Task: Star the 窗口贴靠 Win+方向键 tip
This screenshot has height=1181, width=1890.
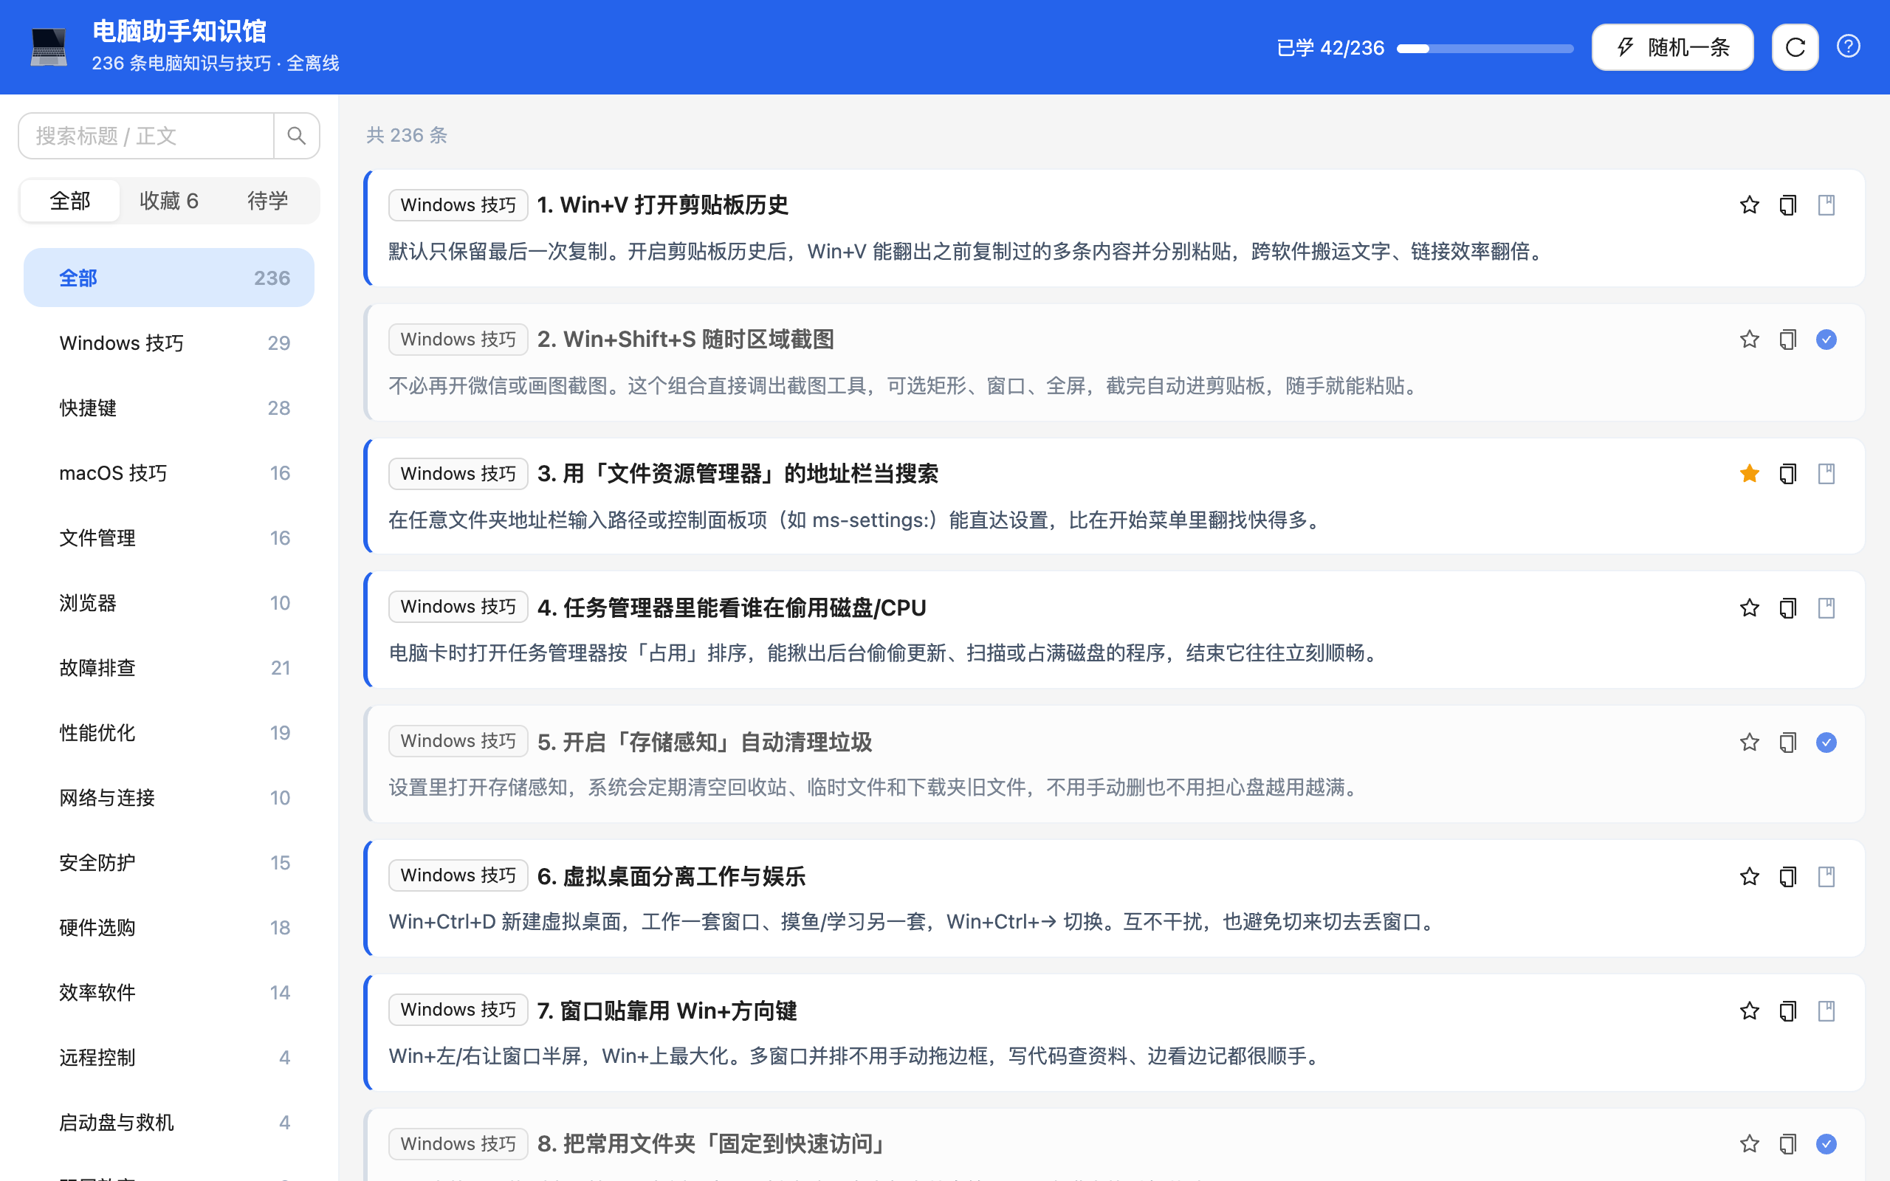Action: 1750,1011
